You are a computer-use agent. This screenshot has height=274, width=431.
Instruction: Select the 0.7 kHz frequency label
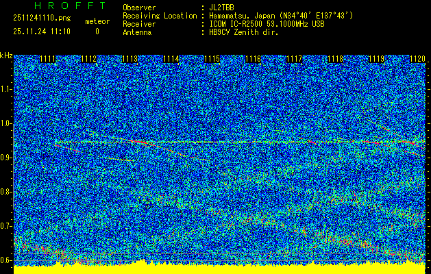point(6,226)
